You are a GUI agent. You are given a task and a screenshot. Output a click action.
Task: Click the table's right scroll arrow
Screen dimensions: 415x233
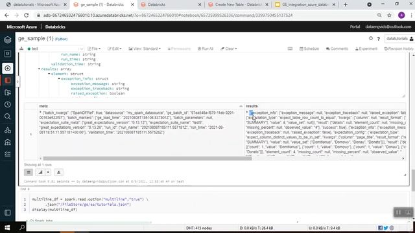[x=403, y=159]
